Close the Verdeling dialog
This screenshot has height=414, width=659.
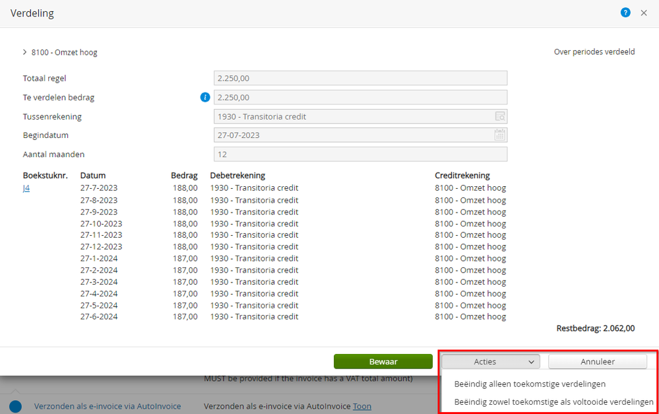tap(643, 13)
